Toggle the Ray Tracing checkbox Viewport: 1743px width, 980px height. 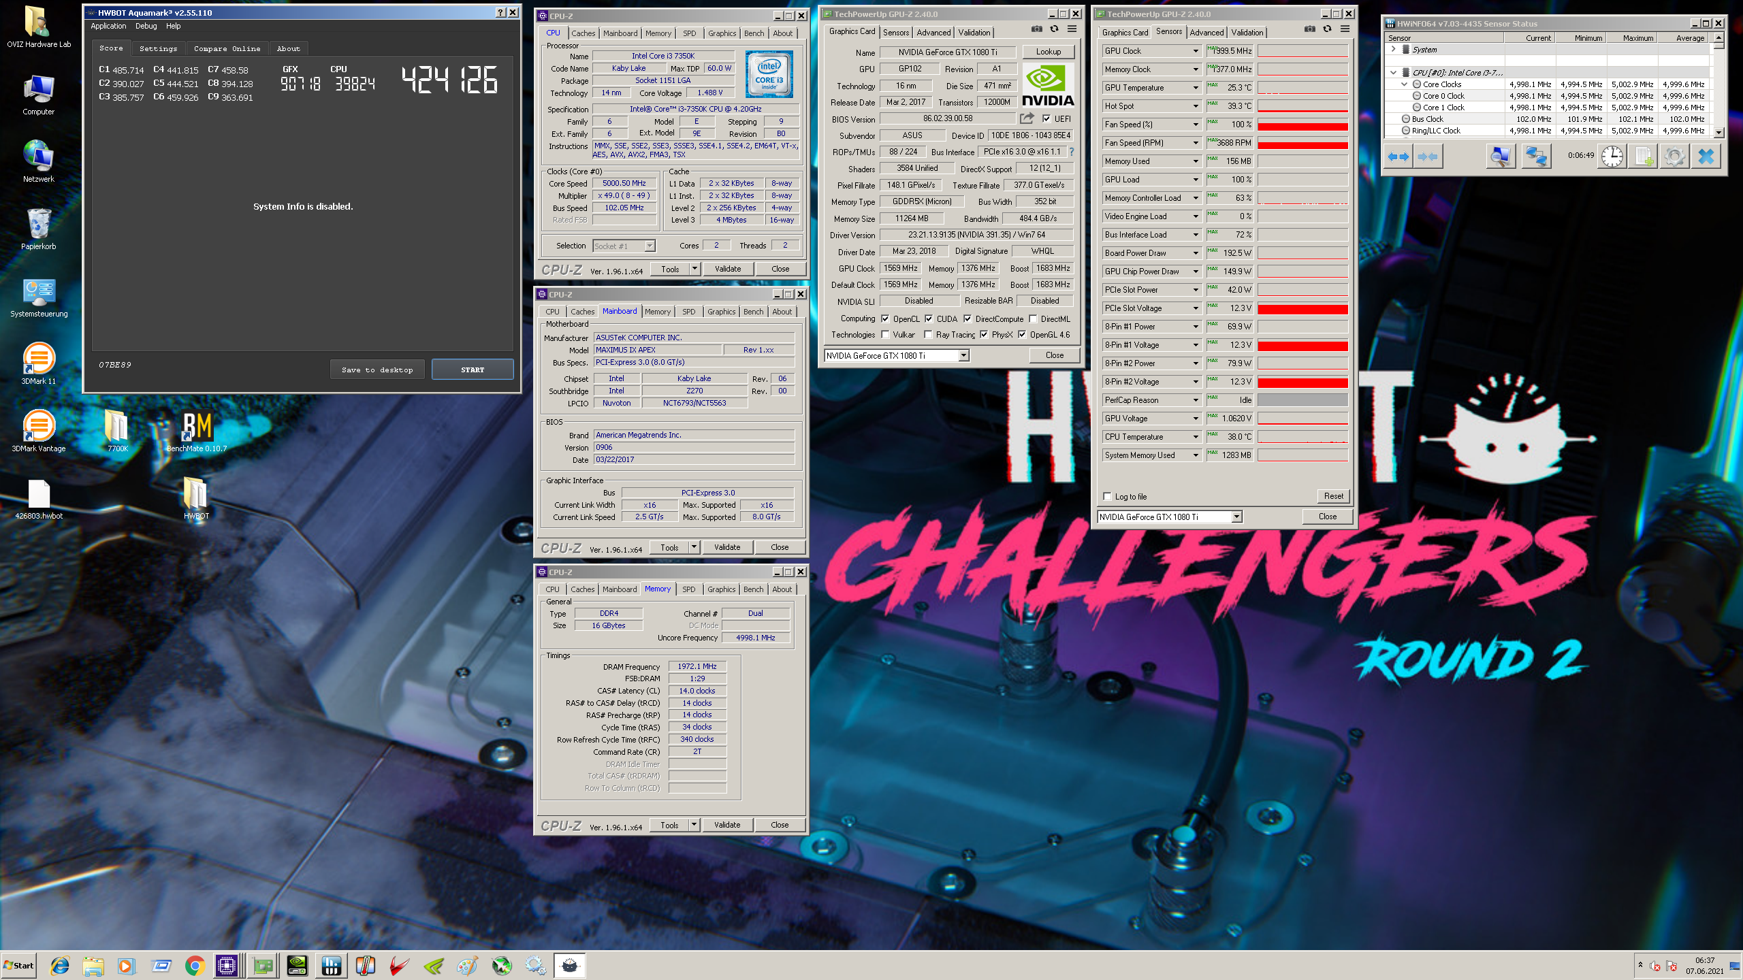click(928, 334)
